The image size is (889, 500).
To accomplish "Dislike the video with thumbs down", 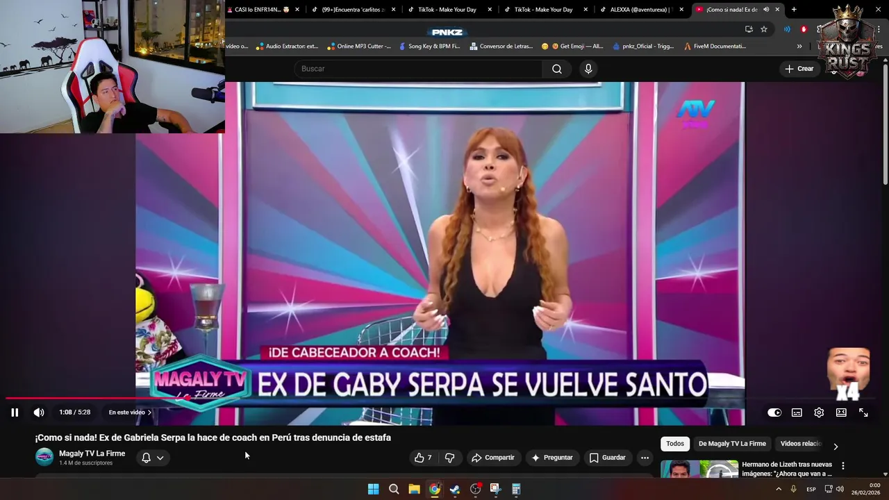I will [449, 458].
